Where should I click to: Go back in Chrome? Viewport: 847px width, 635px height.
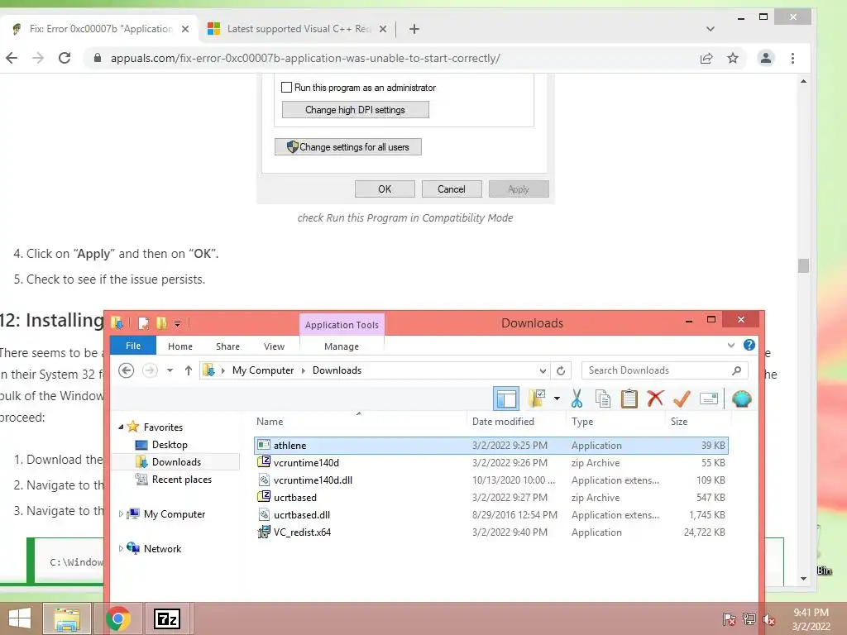click(12, 58)
